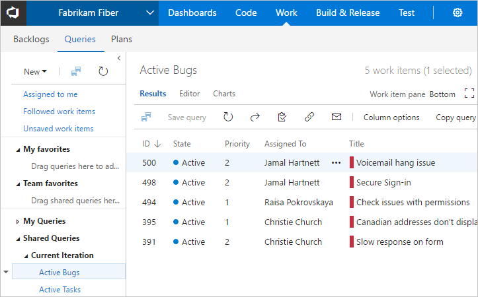Open the settings gear icon

pyautogui.click(x=458, y=13)
